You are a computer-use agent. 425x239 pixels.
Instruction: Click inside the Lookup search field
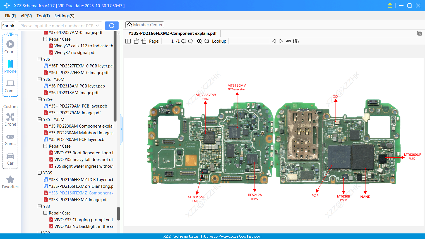tap(249, 41)
